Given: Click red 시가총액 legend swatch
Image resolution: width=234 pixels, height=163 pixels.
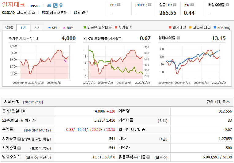Looking at the screenshot, I should click(x=116, y=28).
